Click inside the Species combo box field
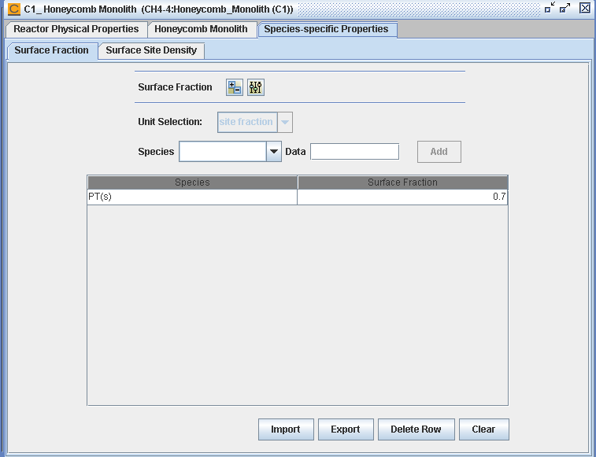The image size is (596, 457). 223,152
